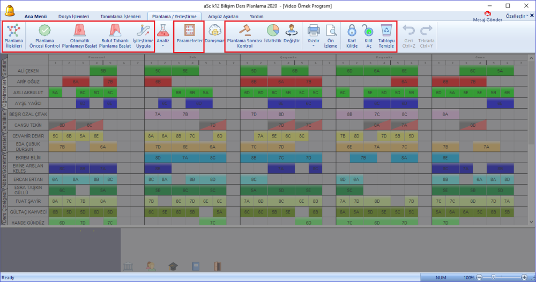The image size is (536, 282).
Task: Select the Dersler side tab
Action: (4, 142)
